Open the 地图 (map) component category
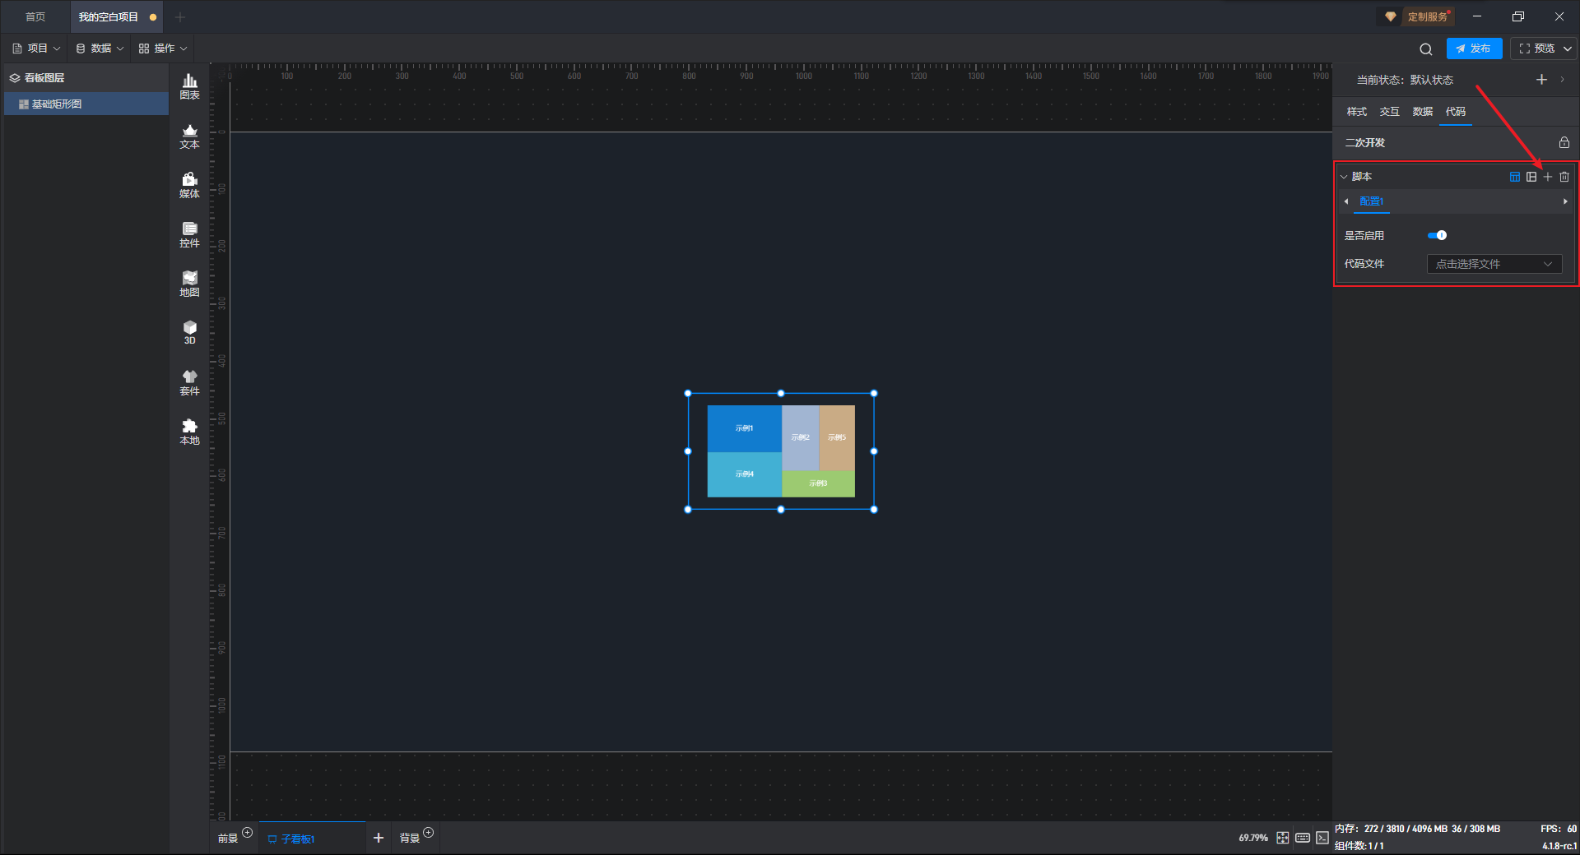 189,284
